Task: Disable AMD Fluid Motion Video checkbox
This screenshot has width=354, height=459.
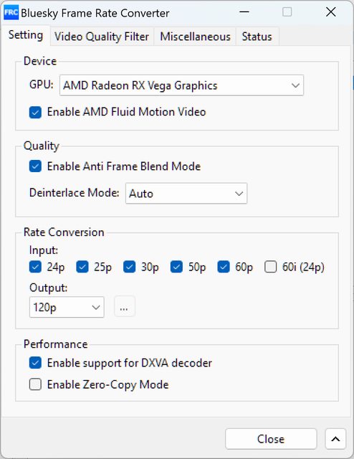Action: (35, 112)
